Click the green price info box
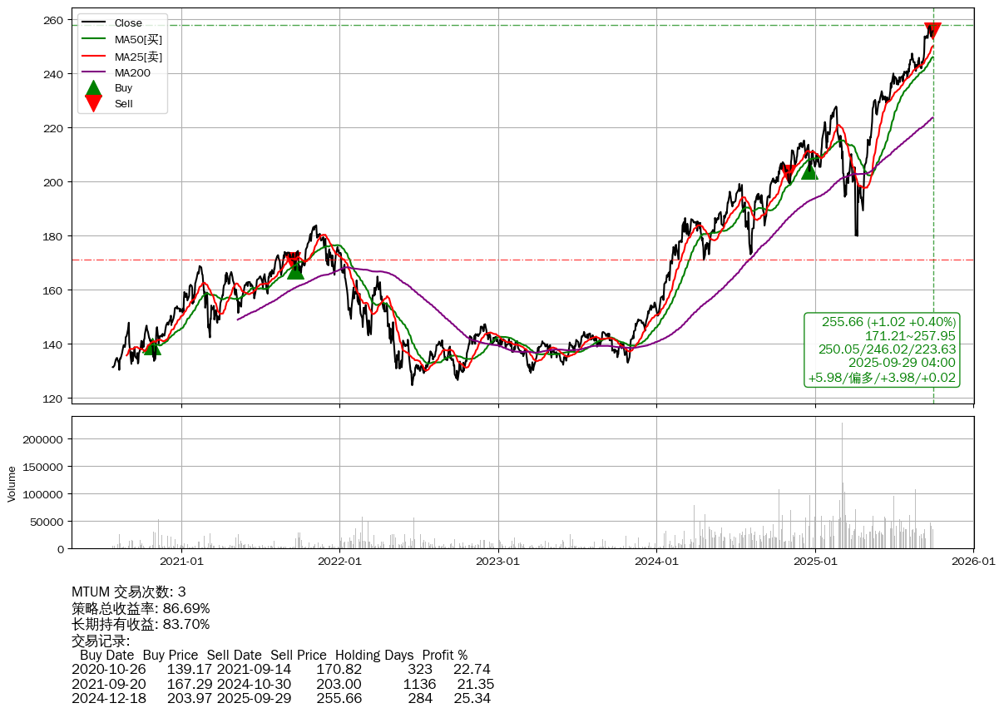 point(882,349)
